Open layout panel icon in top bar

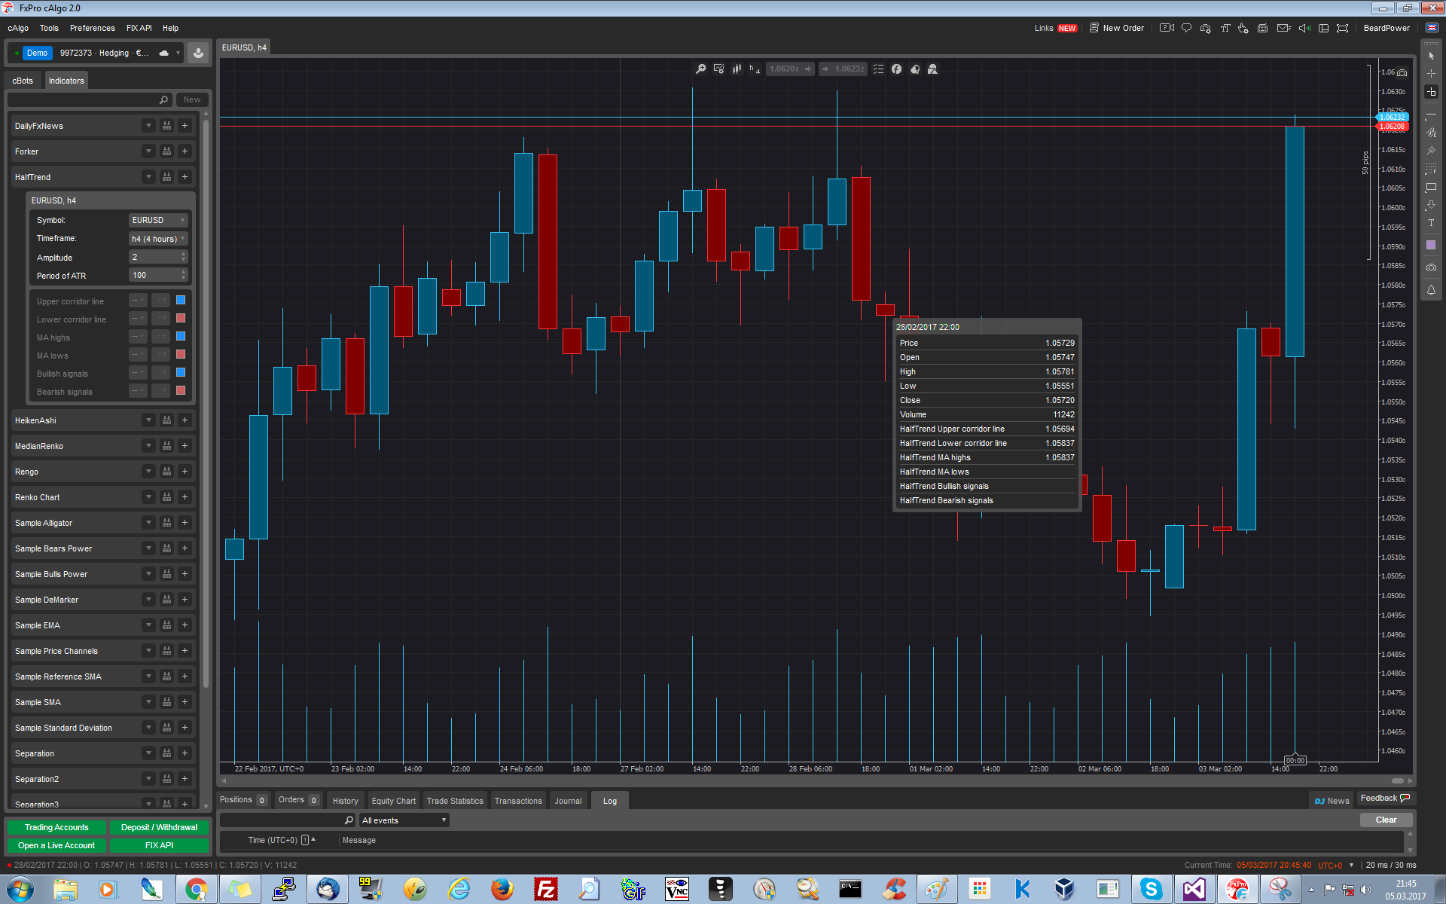pos(1323,28)
